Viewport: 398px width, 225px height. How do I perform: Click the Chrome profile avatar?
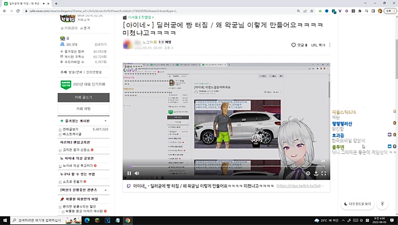pos(380,11)
